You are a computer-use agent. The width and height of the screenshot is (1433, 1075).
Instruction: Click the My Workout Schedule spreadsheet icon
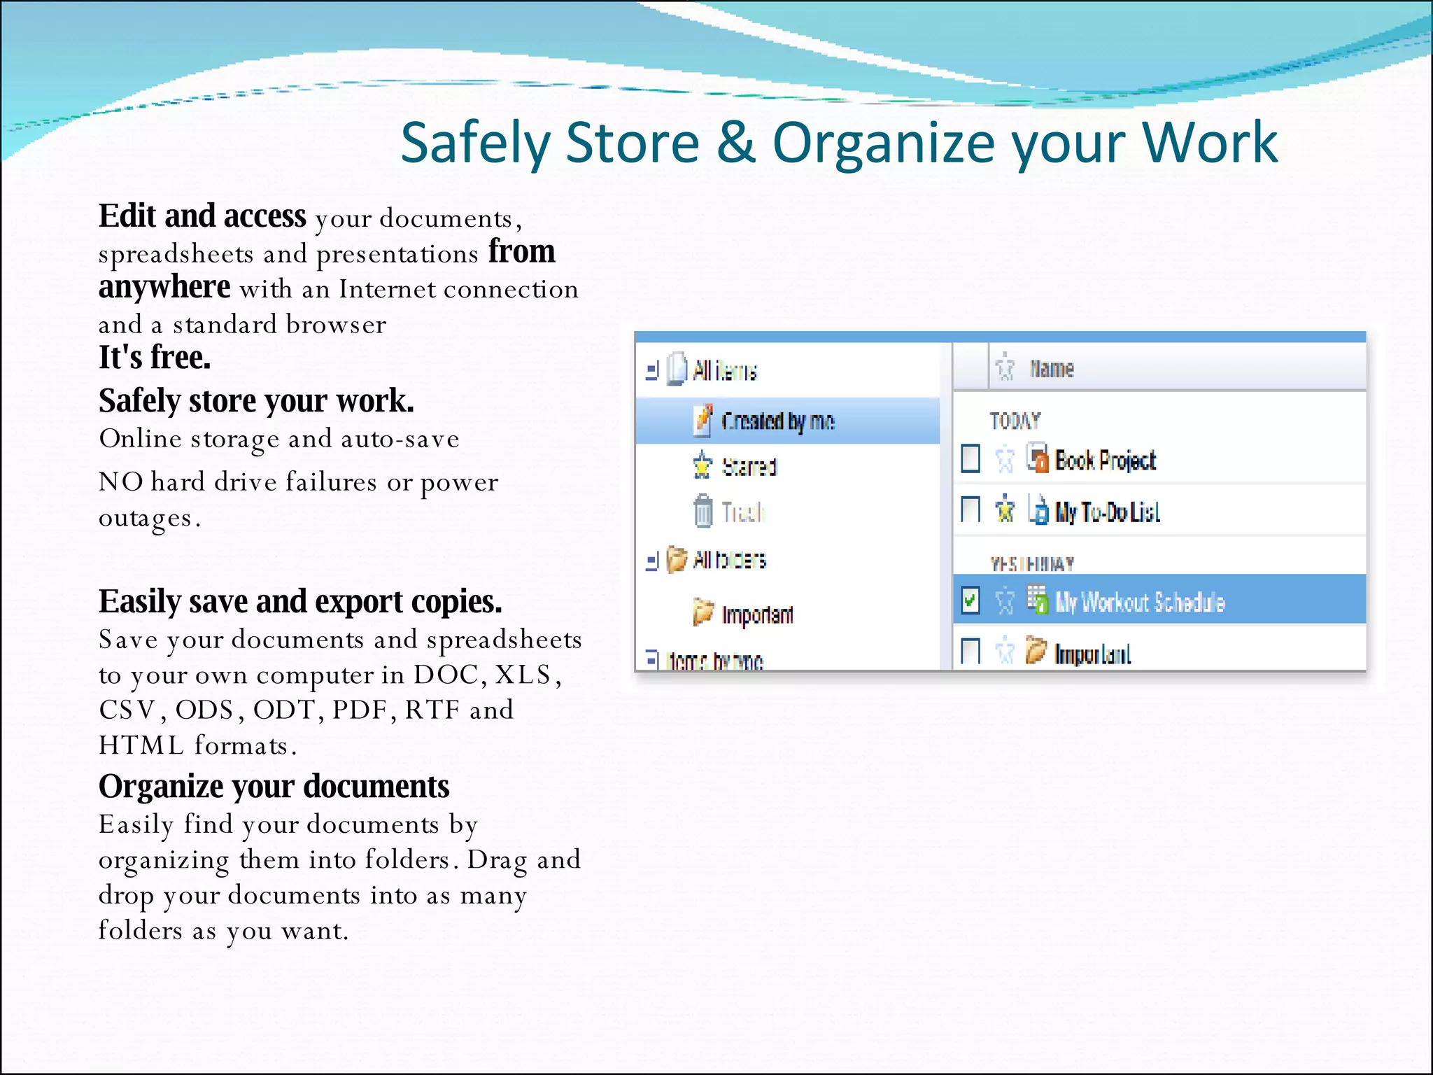pyautogui.click(x=1038, y=600)
